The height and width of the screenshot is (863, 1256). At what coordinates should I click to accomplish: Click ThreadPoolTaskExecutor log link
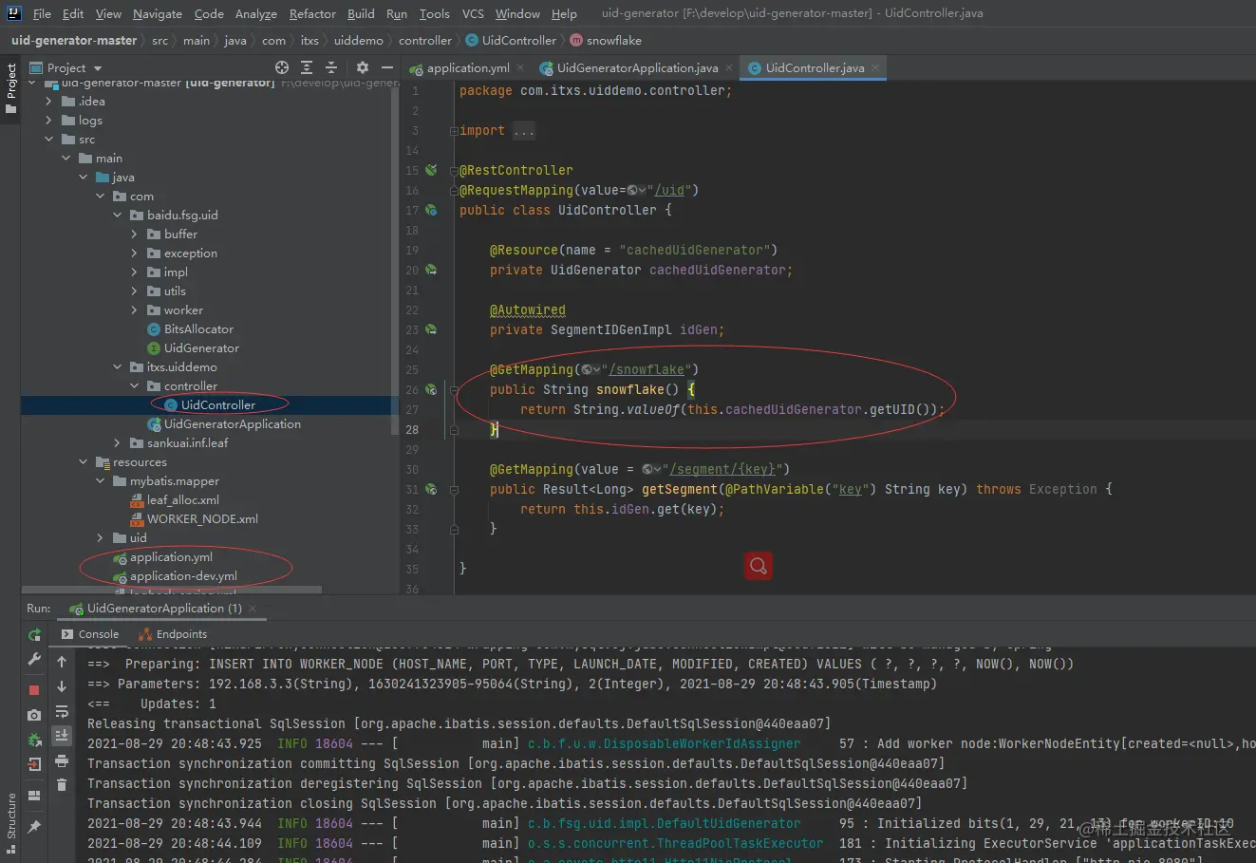[x=675, y=843]
